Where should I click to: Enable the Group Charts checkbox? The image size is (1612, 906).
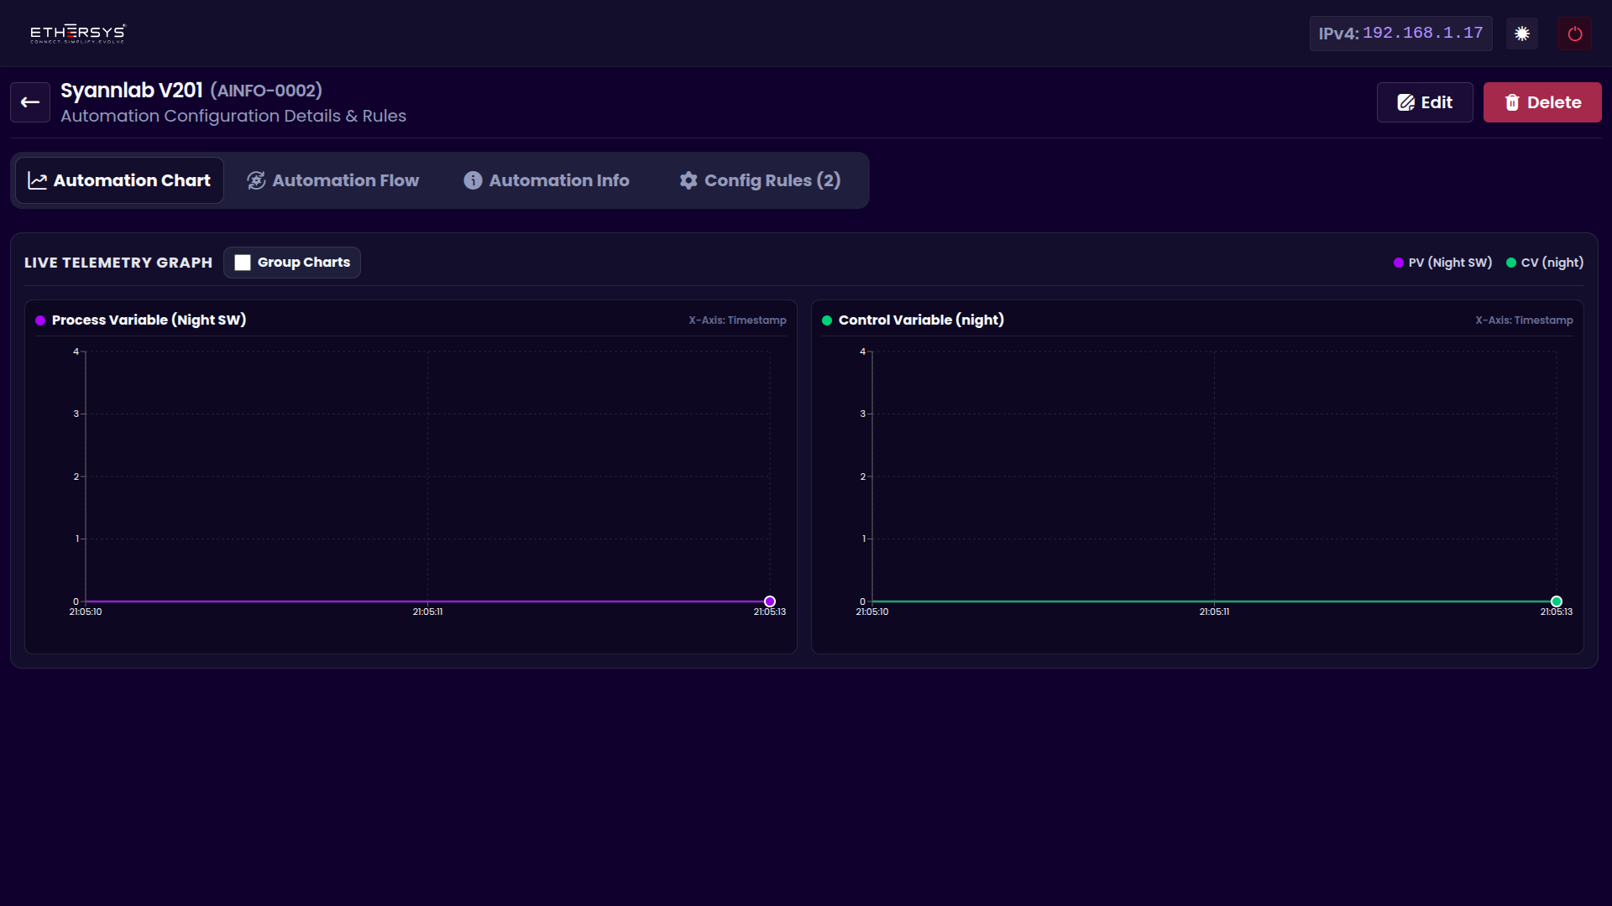[243, 263]
